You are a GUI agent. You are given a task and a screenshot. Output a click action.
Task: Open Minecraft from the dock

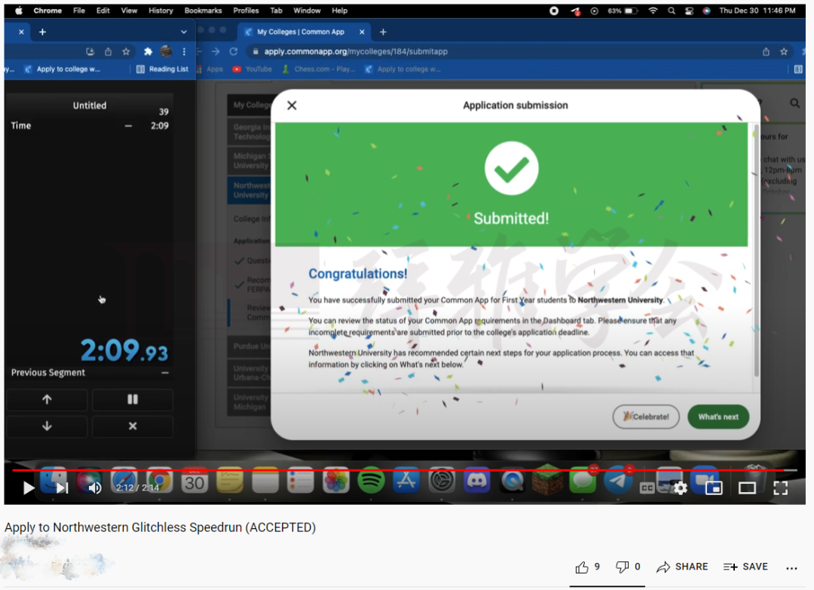(547, 479)
